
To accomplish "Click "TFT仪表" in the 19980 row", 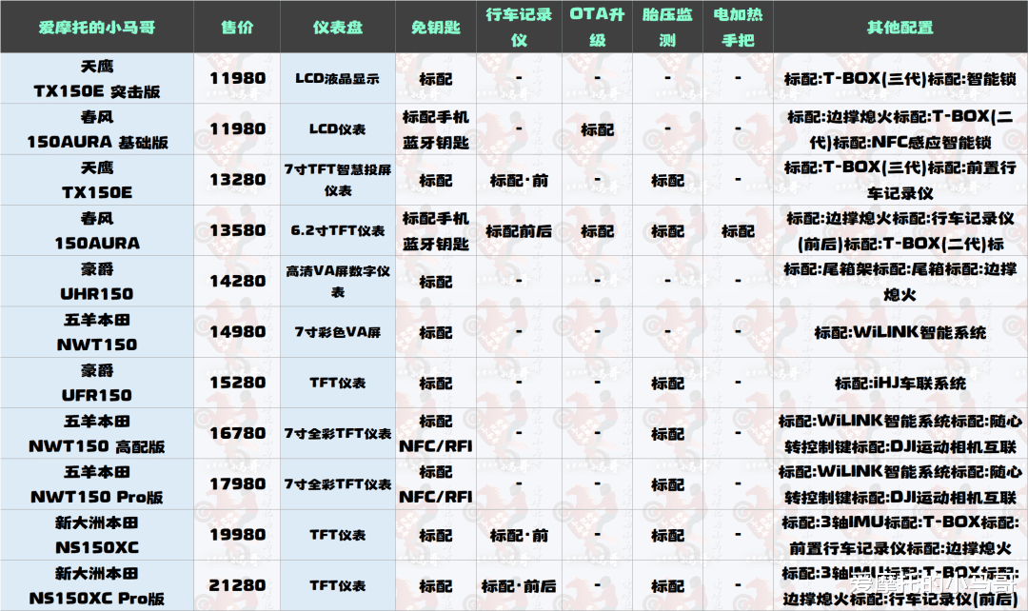I will [338, 535].
